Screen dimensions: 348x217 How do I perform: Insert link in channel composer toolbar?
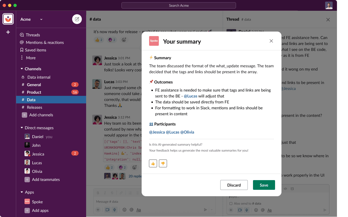point(121,193)
